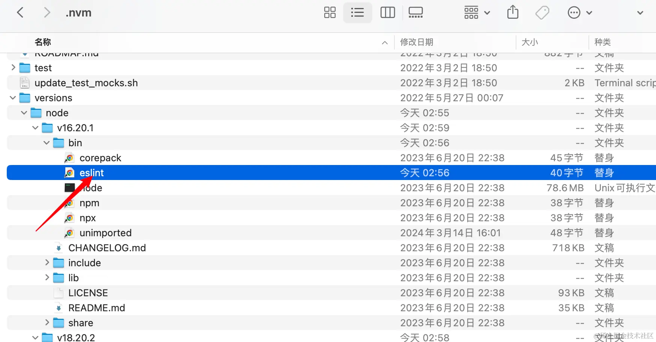Screen dimensions: 656x342
Task: Click the eslint alias icon
Action: pos(69,173)
